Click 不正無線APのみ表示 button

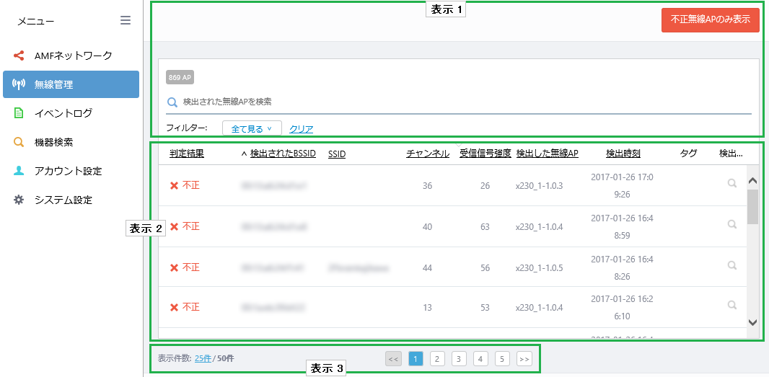click(710, 20)
